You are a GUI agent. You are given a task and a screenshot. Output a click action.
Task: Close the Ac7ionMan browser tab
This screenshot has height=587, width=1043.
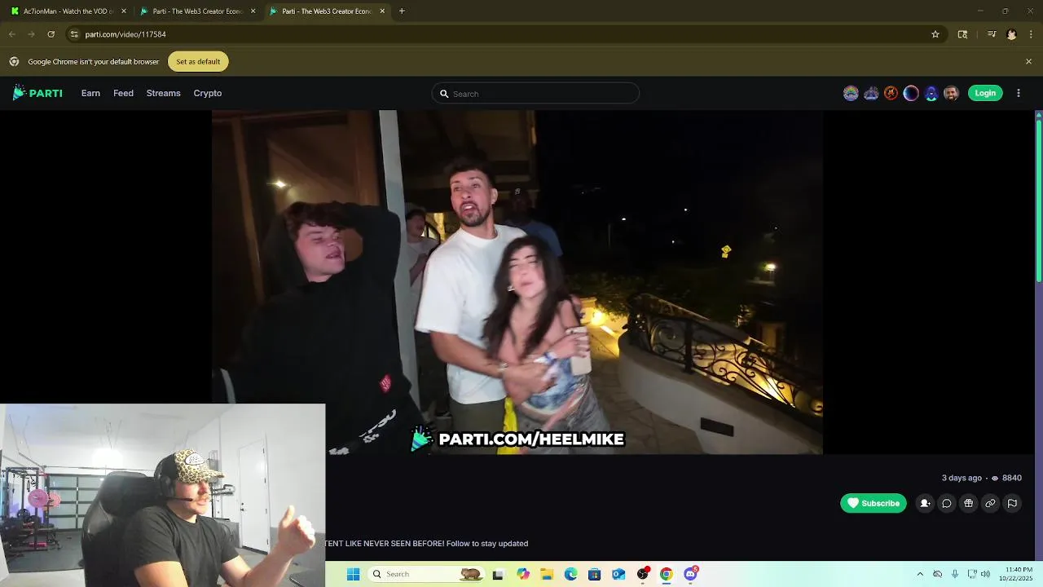pyautogui.click(x=124, y=11)
